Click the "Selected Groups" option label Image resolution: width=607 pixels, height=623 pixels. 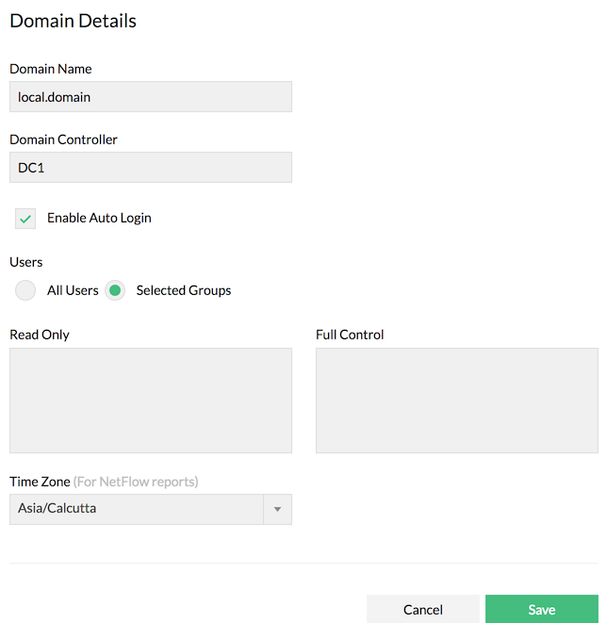184,290
